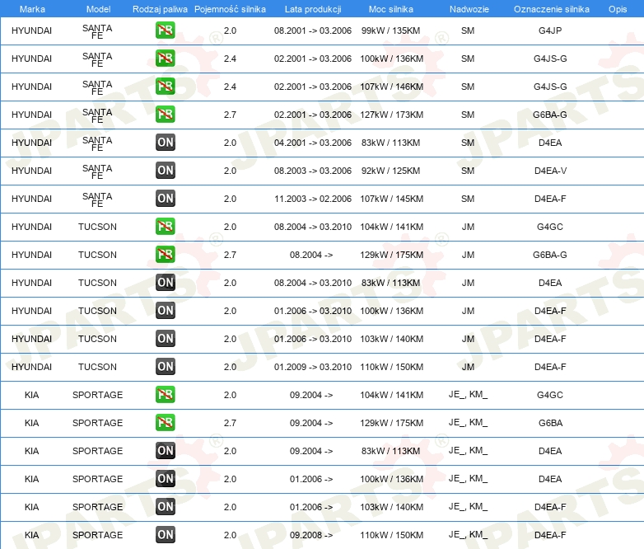
Task: Click the Pojemność silnika column header
Action: [x=230, y=9]
